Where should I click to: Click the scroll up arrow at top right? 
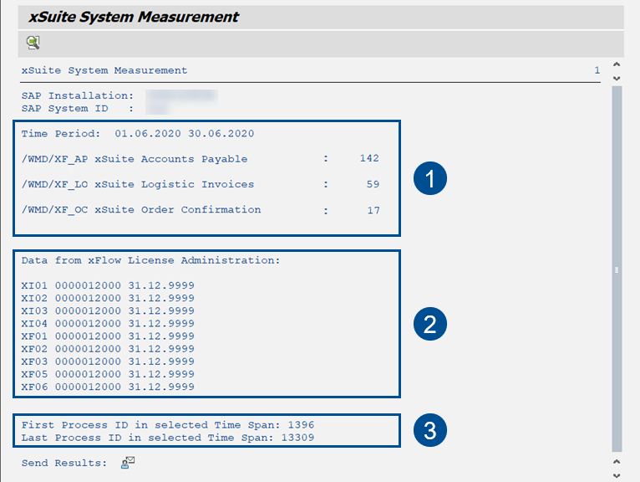(617, 64)
